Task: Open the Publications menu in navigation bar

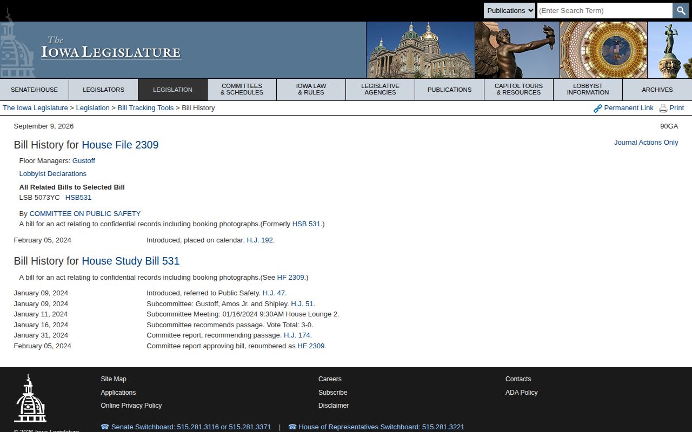Action: [x=450, y=90]
